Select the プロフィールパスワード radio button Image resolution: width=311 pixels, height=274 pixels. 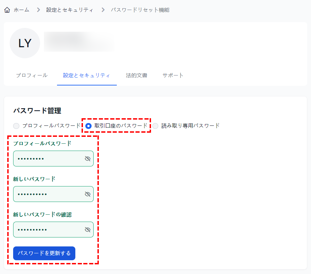pos(16,126)
